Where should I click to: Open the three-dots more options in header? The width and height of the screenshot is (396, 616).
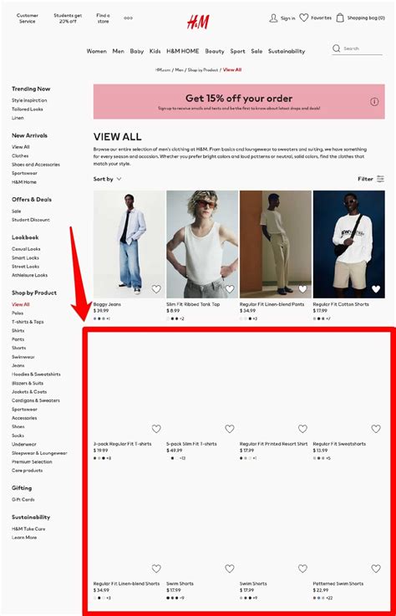128,18
